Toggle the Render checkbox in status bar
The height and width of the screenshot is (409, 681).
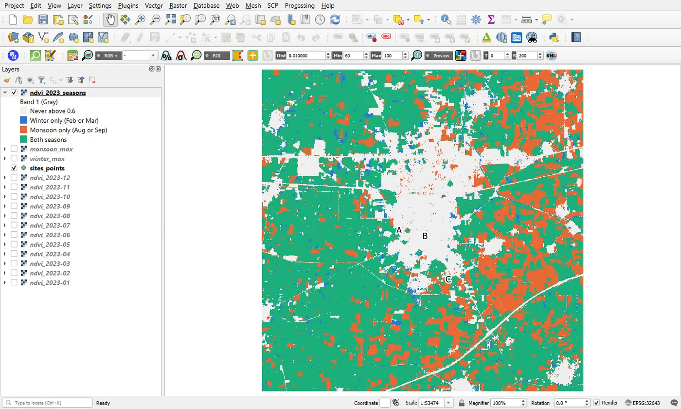click(597, 403)
